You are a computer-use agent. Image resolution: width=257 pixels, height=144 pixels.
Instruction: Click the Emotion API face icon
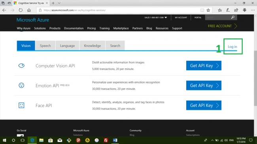21,86
